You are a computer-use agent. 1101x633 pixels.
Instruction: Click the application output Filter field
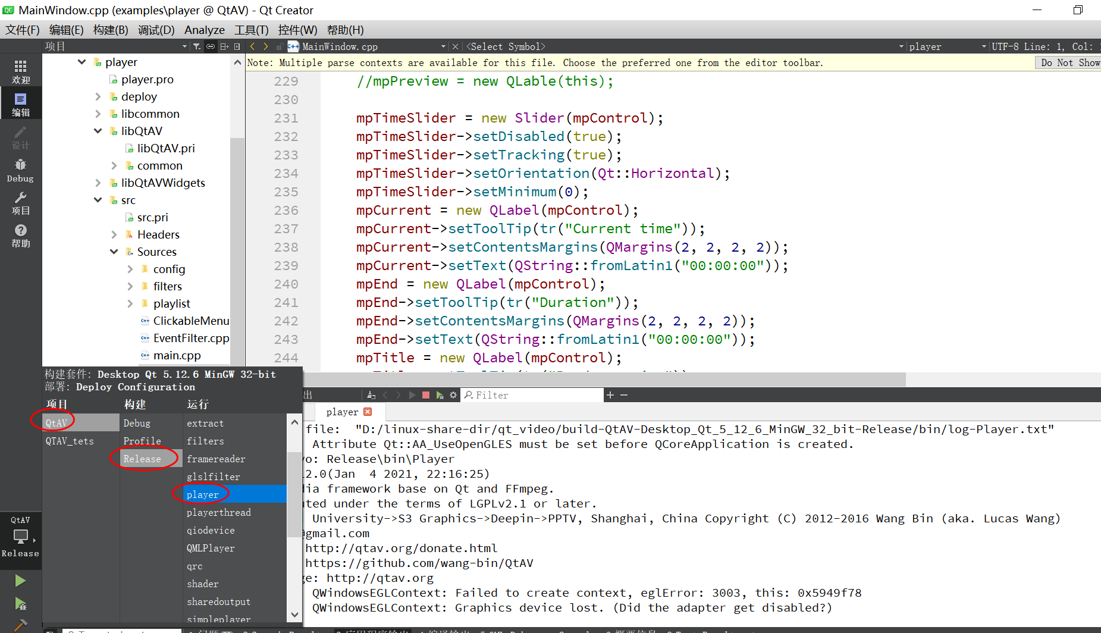(532, 395)
